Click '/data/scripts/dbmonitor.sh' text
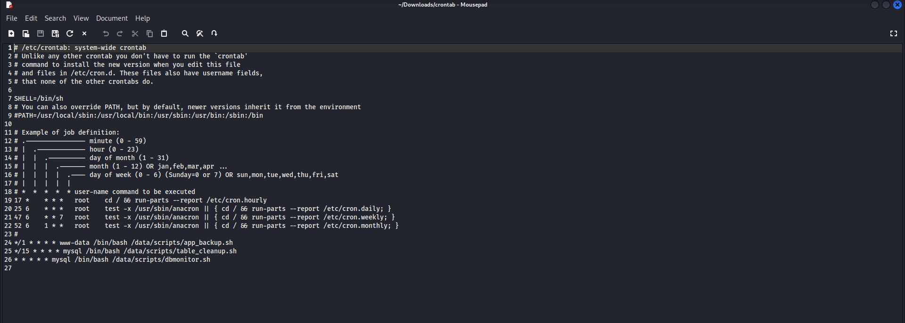Screen dimensions: 905x323 pos(161,259)
